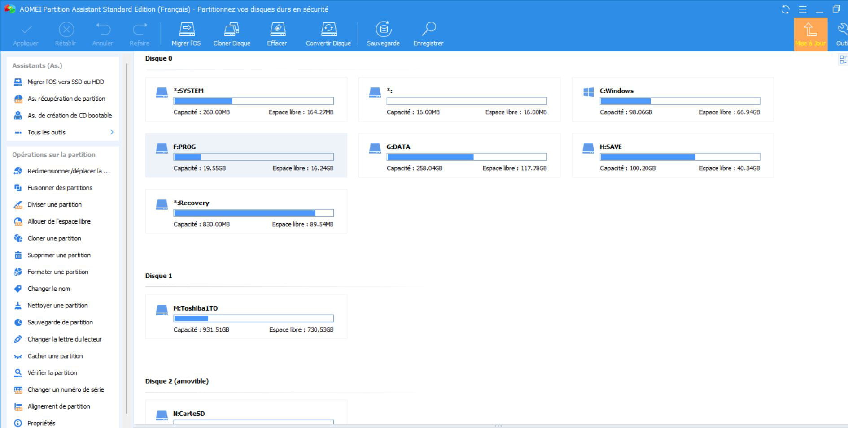Screen dimensions: 848x428
Task: Select Allouer de l'espace libre
Action: 62,221
